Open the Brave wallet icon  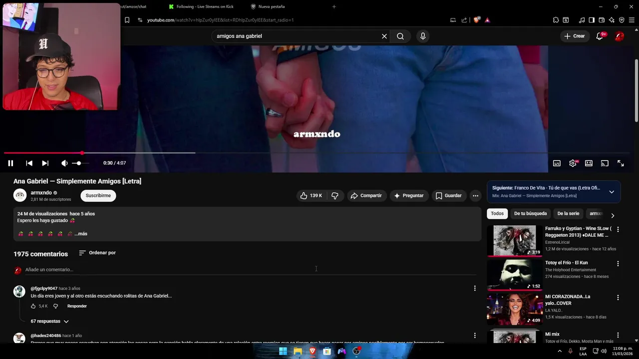tap(602, 20)
